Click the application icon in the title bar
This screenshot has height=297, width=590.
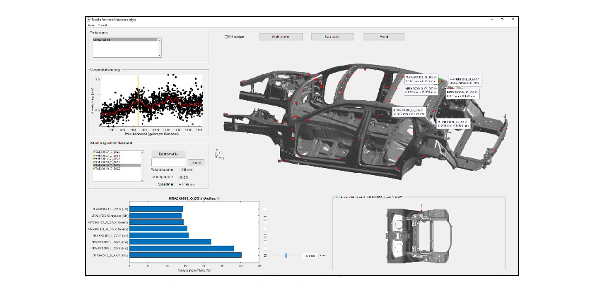click(88, 19)
